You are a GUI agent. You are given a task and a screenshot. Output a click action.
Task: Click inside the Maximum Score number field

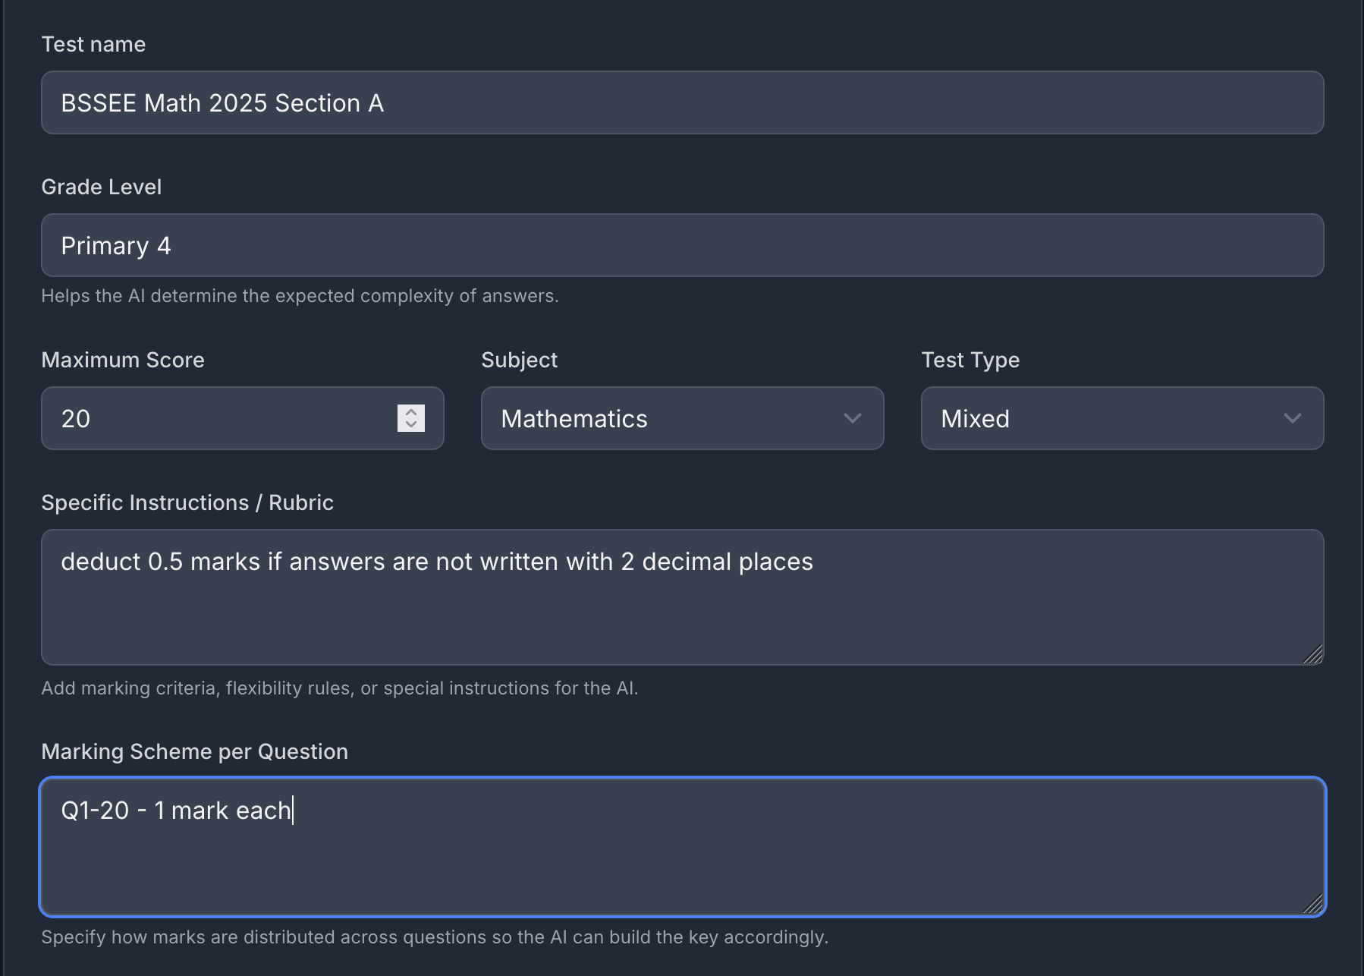tap(220, 418)
